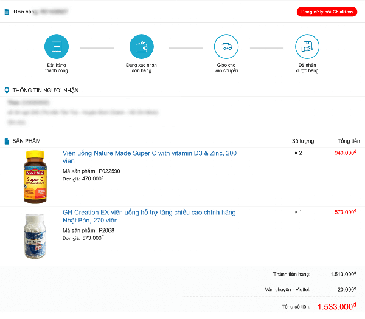
Task: Click the Giao cho vận chuyển step label
Action: (226, 67)
